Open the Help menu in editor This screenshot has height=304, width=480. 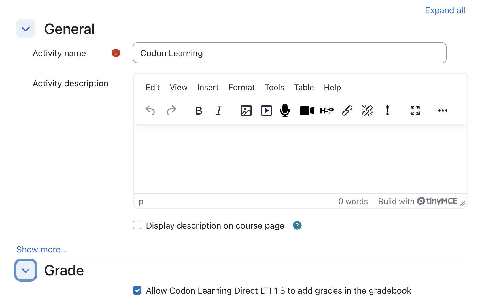click(x=332, y=87)
